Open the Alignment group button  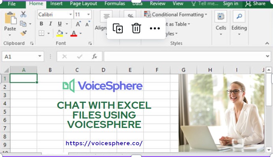tap(106, 16)
